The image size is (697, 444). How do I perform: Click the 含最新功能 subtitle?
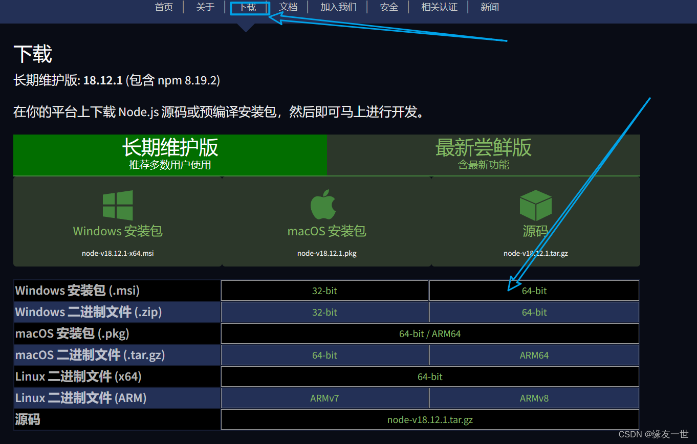pyautogui.click(x=484, y=165)
